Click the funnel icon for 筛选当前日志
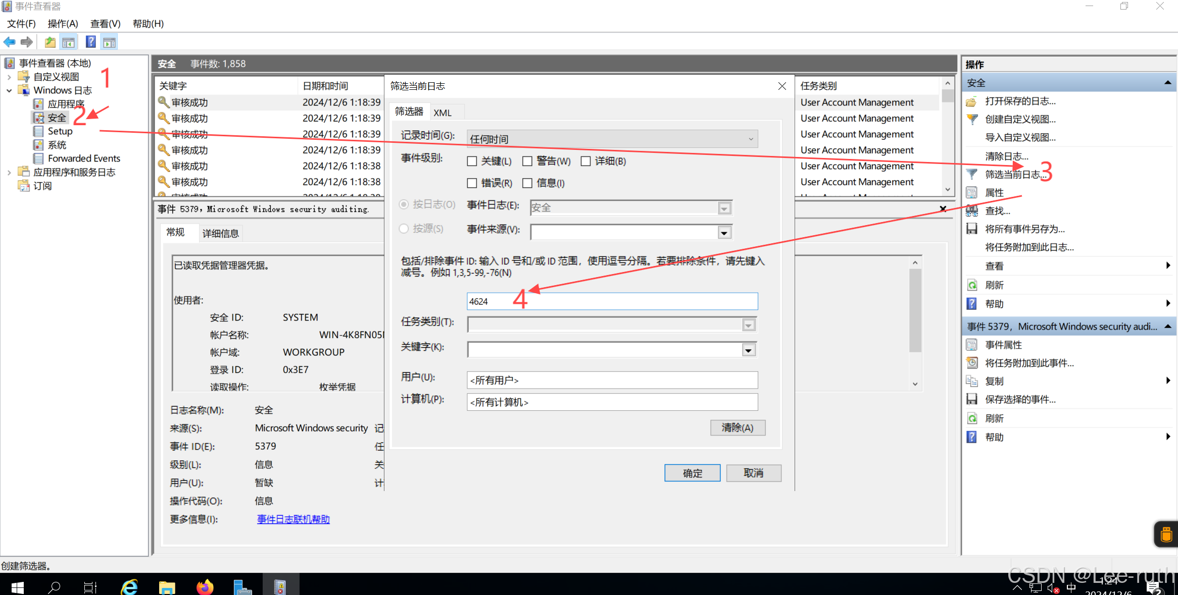This screenshot has height=595, width=1178. click(x=972, y=175)
